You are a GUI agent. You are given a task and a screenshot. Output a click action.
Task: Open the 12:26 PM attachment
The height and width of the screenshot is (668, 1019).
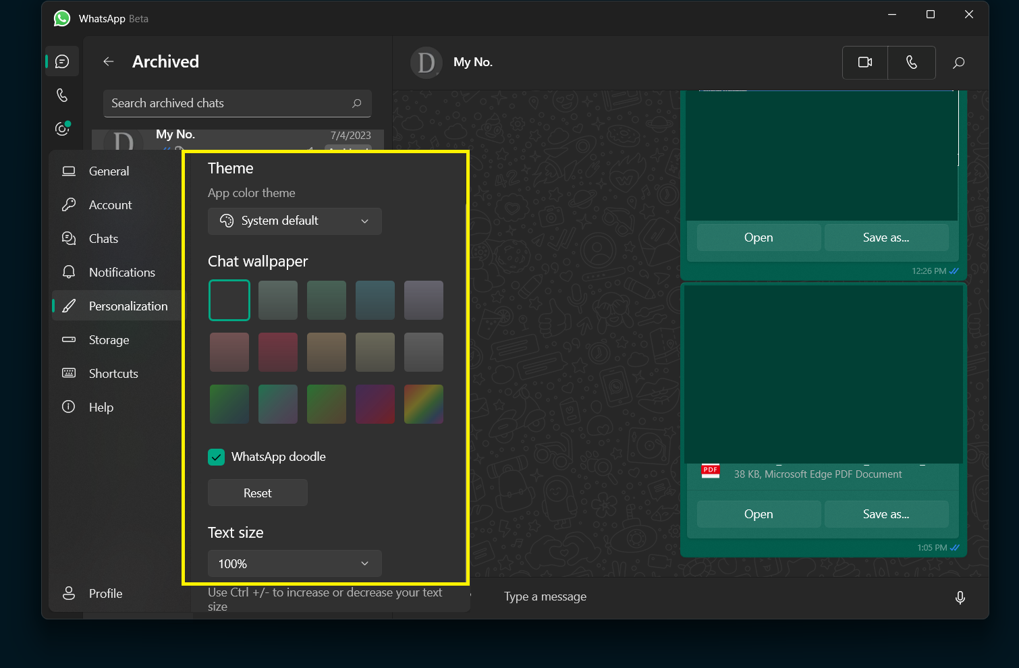[x=759, y=238]
